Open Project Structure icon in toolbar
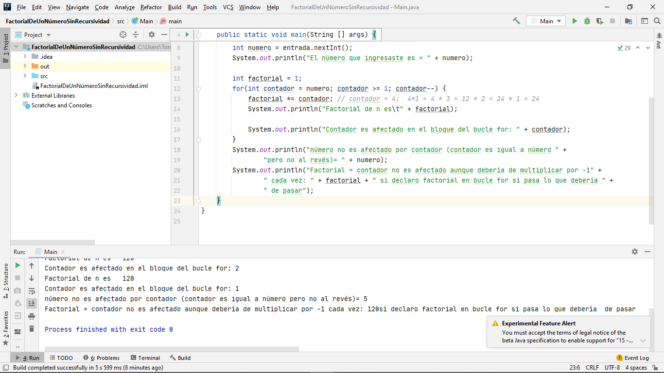Image resolution: width=664 pixels, height=373 pixels. pyautogui.click(x=629, y=21)
